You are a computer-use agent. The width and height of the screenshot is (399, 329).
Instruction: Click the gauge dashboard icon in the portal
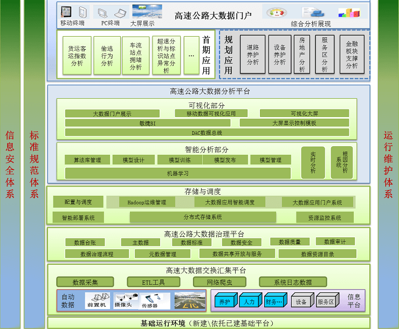pos(277,12)
